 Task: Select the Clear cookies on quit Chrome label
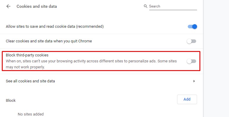tap(49, 41)
